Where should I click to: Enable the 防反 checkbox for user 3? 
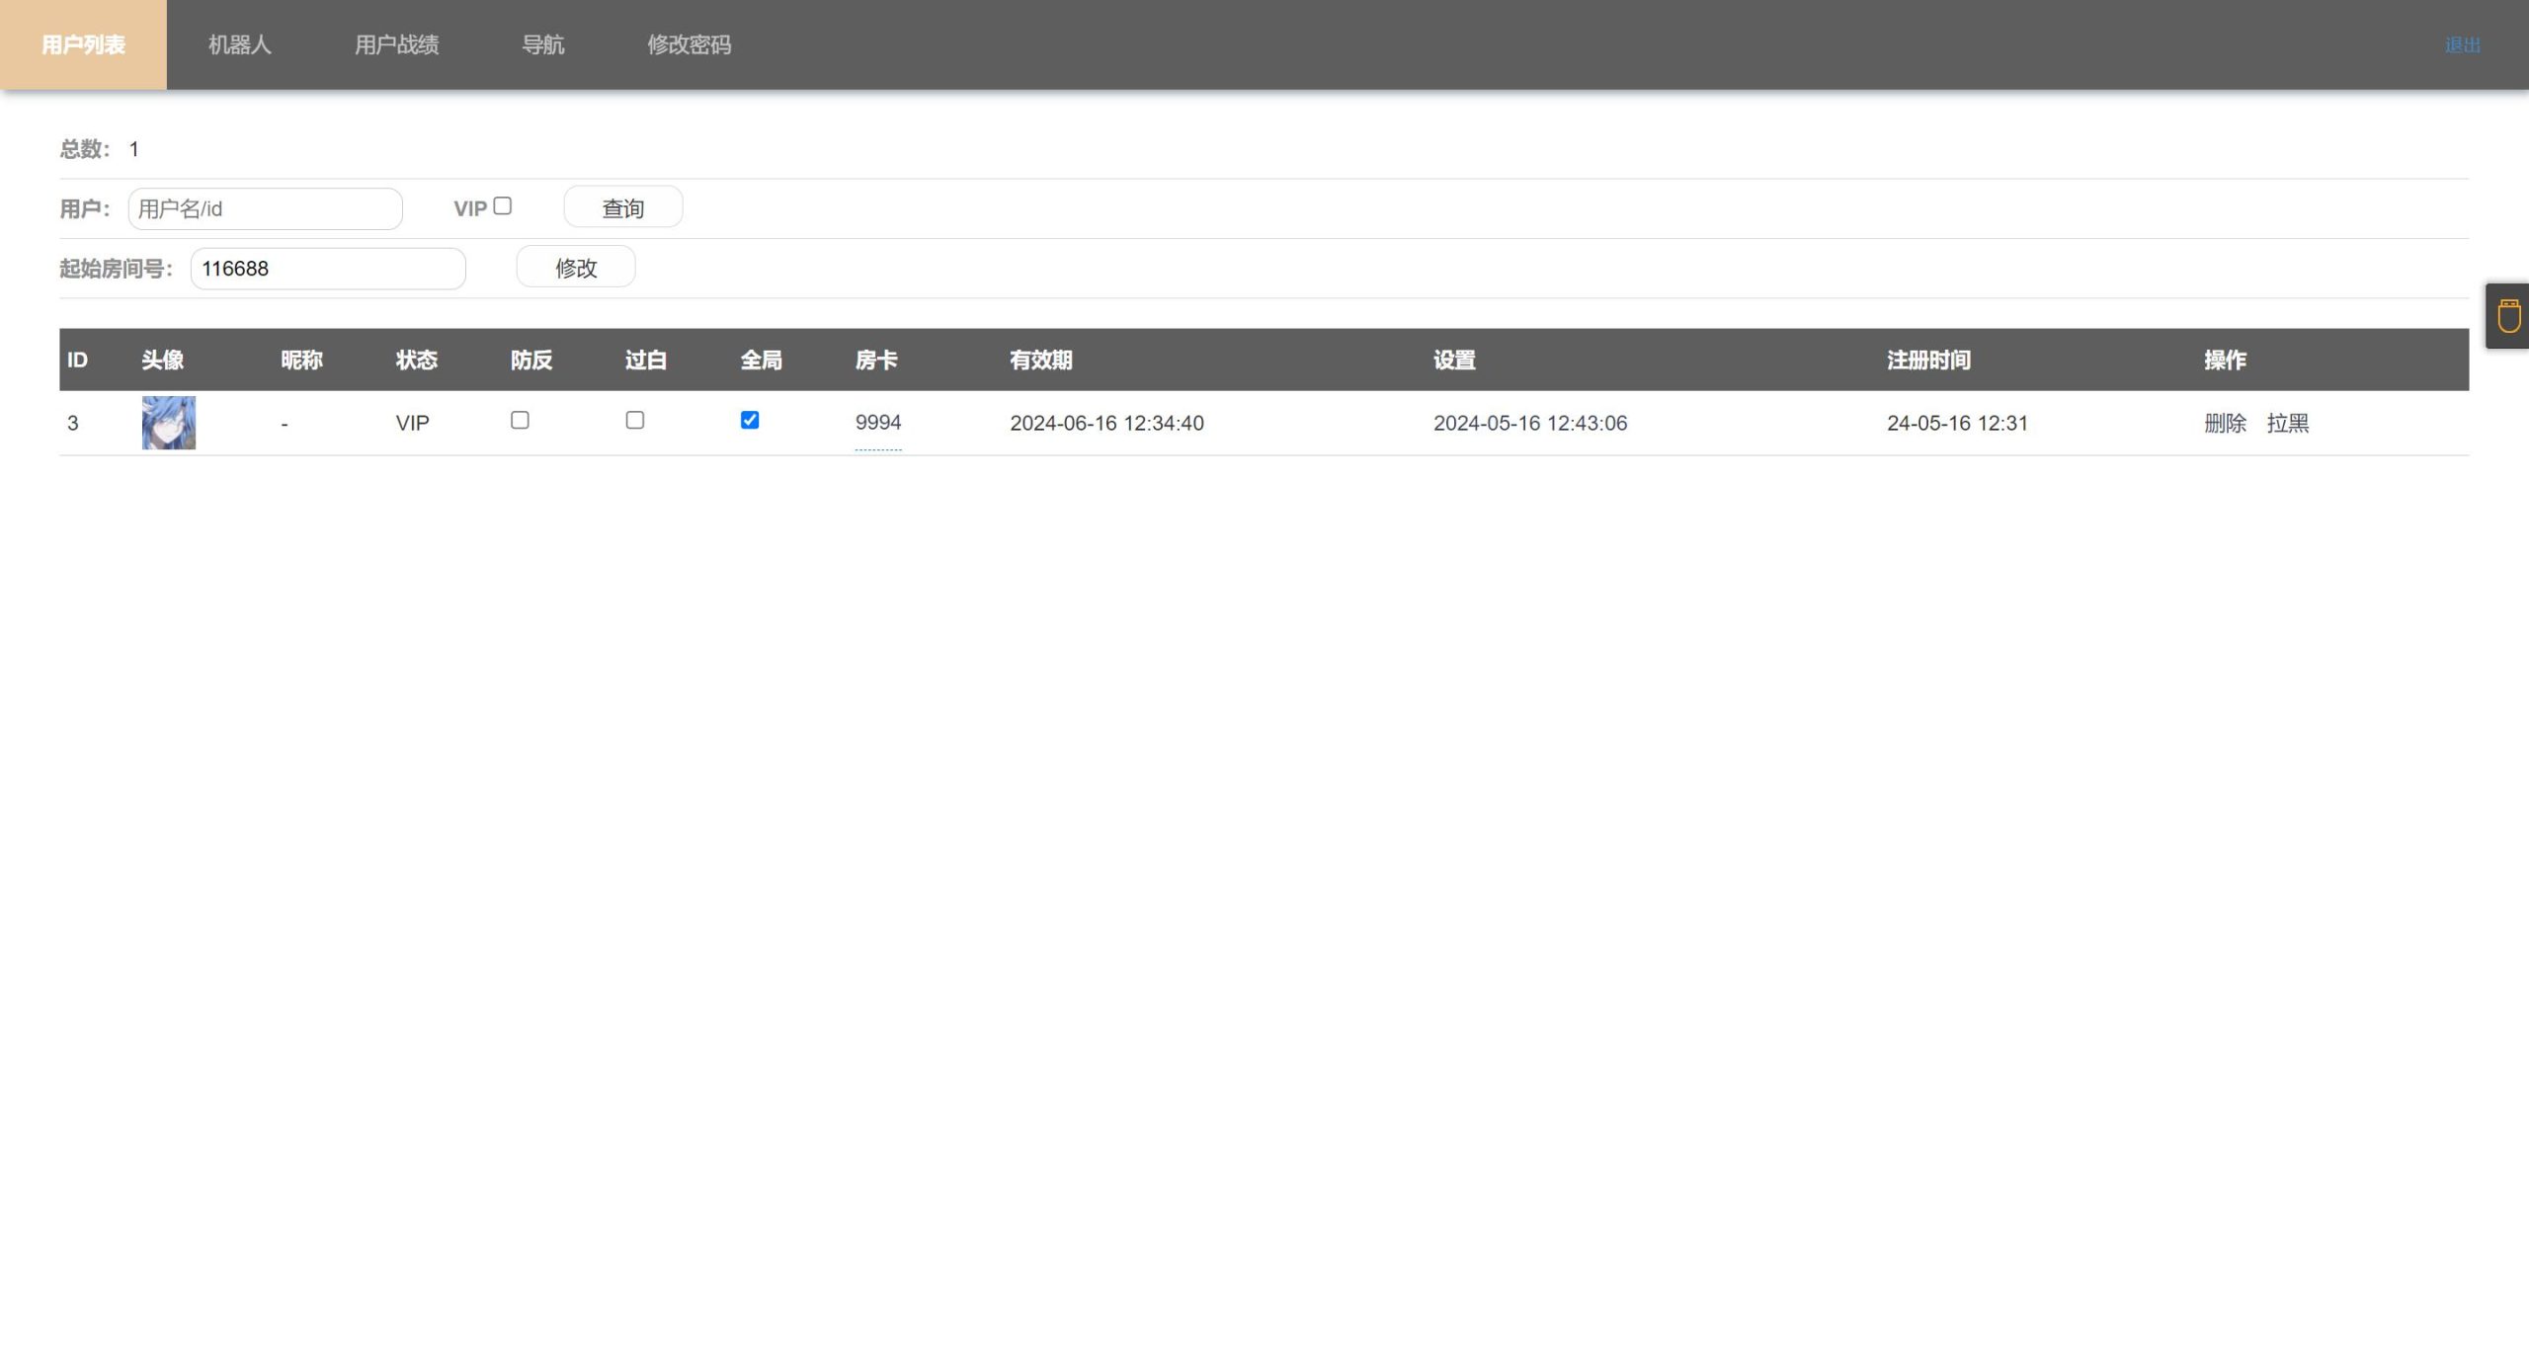click(520, 420)
